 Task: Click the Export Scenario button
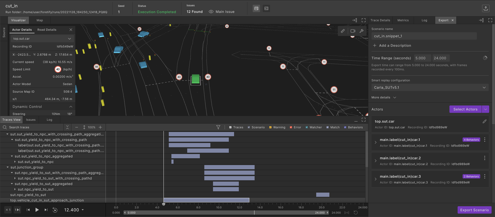474,210
